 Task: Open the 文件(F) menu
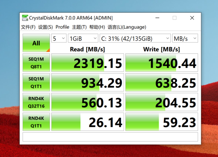[x=28, y=27]
